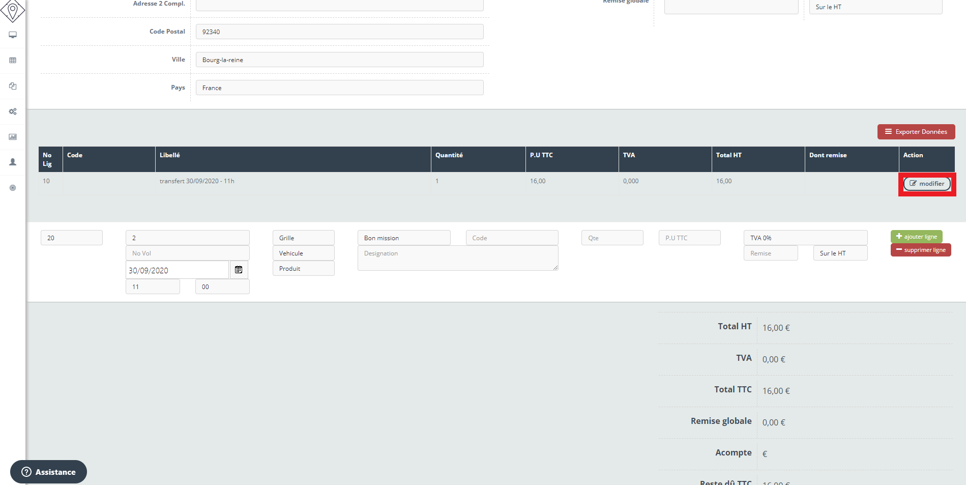Open the bar chart statistics sidebar icon
This screenshot has height=485, width=966.
[x=13, y=137]
